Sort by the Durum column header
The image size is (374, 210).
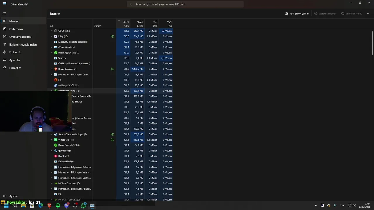(104, 24)
